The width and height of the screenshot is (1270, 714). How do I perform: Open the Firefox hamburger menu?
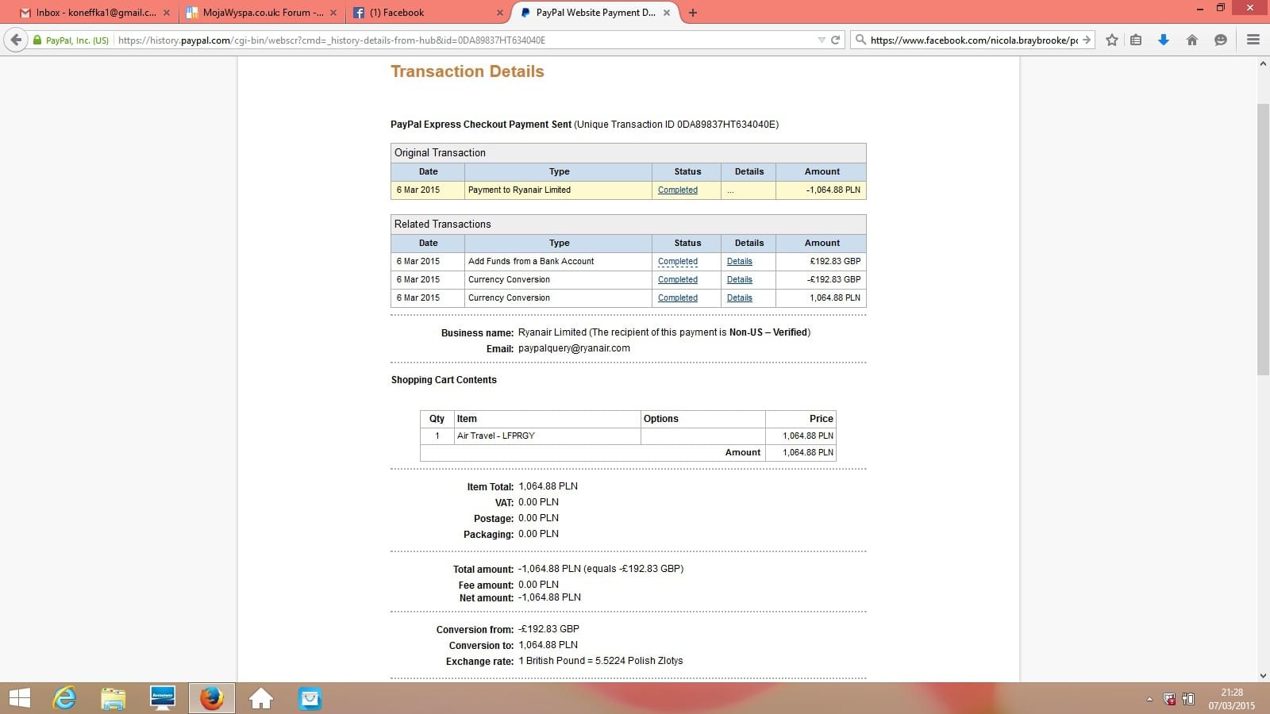pos(1253,40)
